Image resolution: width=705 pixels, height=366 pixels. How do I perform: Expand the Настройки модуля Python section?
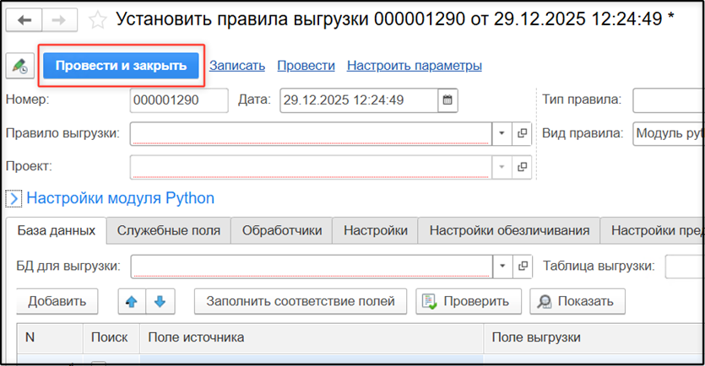point(14,199)
